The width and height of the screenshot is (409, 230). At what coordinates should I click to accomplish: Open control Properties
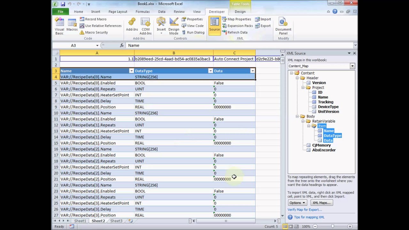click(x=192, y=19)
